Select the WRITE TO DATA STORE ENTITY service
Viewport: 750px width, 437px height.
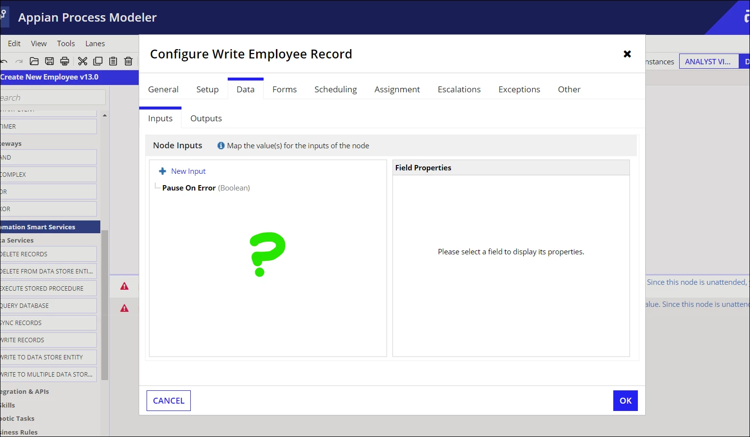pos(48,357)
